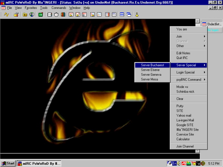Expand the psyBNC Command submenu
This screenshot has width=223, height=167.
pyautogui.click(x=188, y=79)
